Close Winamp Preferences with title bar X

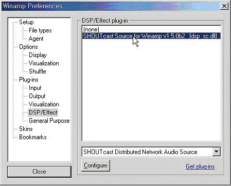(x=224, y=6)
